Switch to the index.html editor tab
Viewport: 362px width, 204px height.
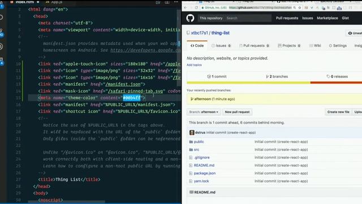click(x=25, y=2)
